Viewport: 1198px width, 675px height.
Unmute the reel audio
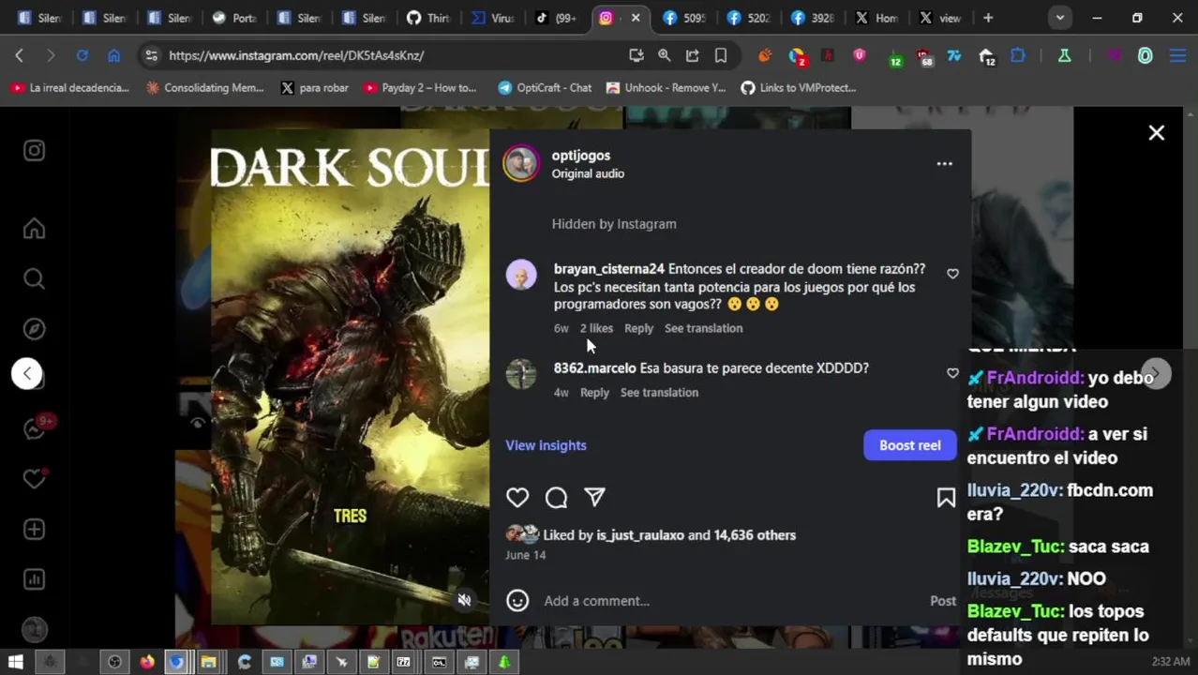pyautogui.click(x=464, y=600)
